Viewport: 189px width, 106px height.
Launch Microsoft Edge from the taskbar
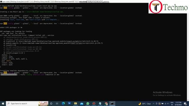[63, 103]
